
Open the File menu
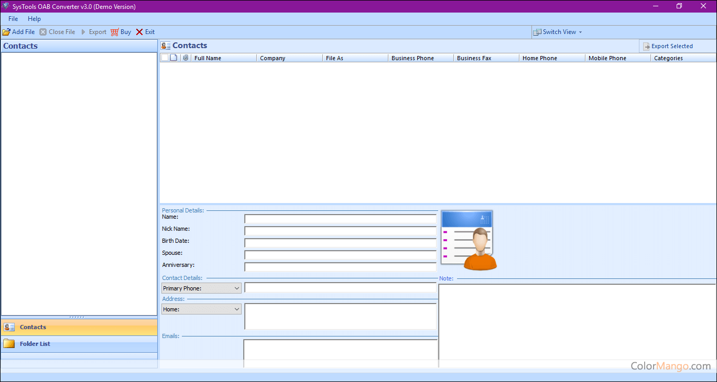(x=13, y=19)
